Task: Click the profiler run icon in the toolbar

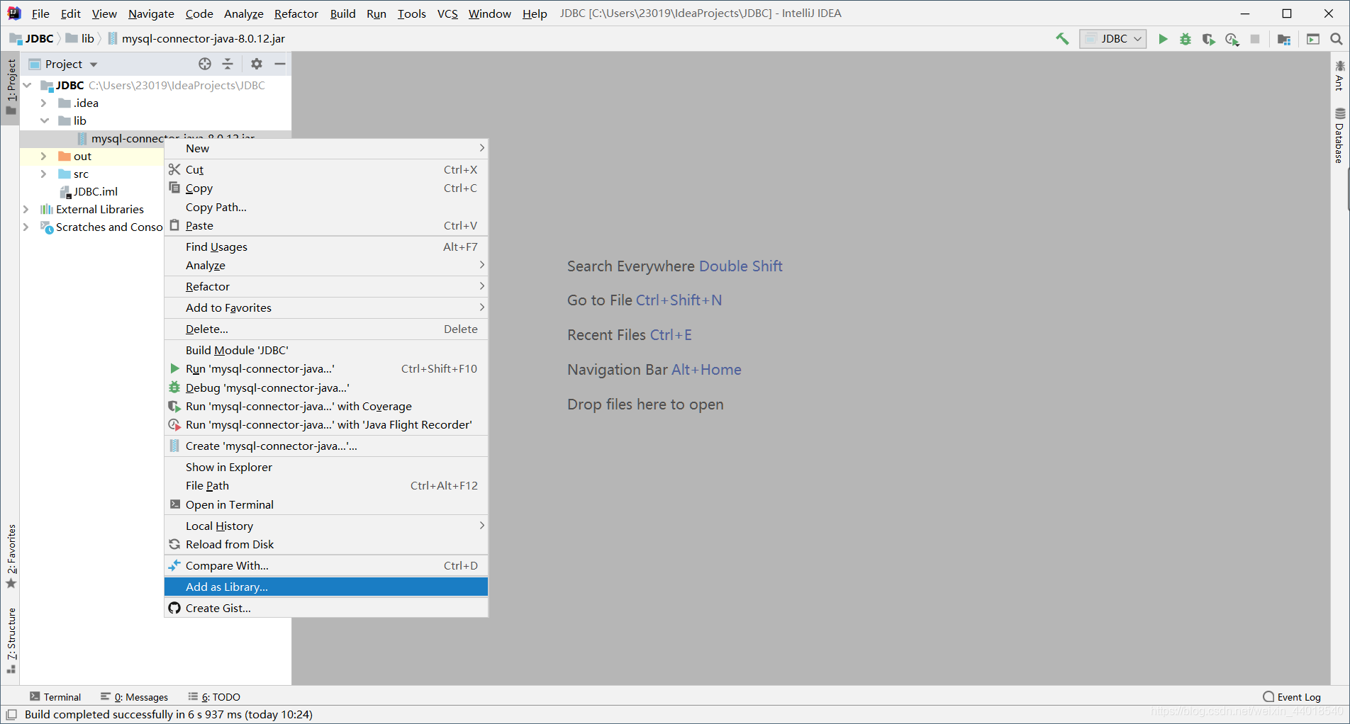Action: tap(1232, 39)
